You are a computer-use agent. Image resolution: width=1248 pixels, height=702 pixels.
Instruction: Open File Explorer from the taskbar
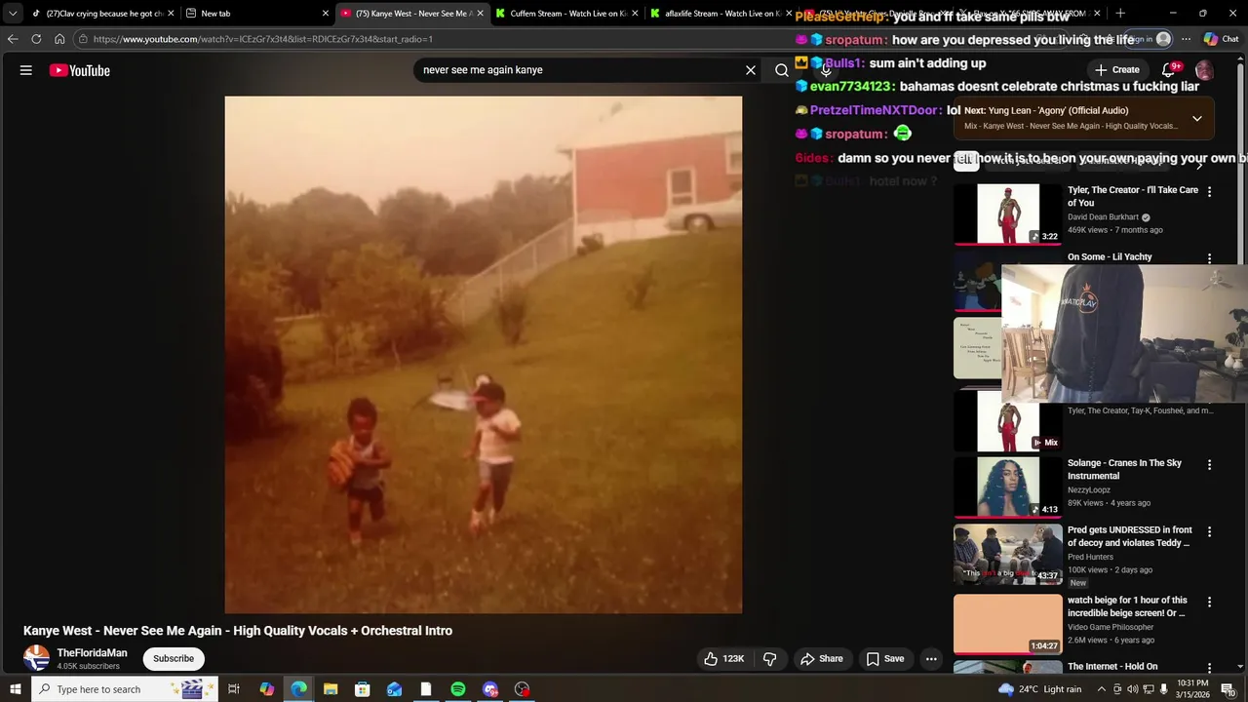(331, 689)
